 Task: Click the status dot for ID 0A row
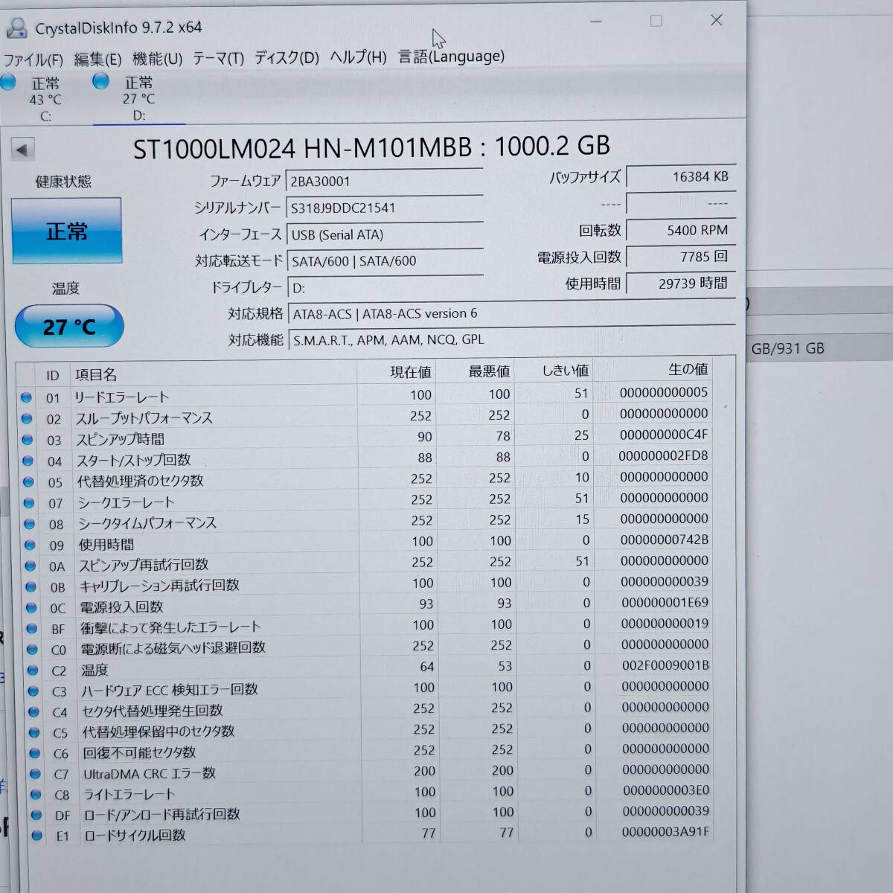coord(31,566)
